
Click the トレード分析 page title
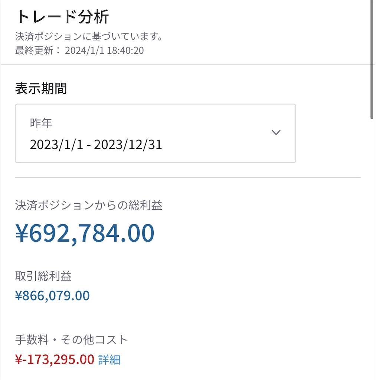pyautogui.click(x=62, y=16)
